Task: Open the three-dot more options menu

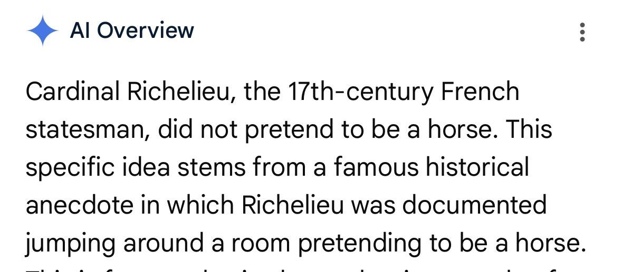Action: (582, 32)
